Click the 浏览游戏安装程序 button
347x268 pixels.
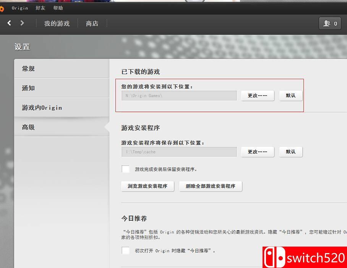coord(148,186)
